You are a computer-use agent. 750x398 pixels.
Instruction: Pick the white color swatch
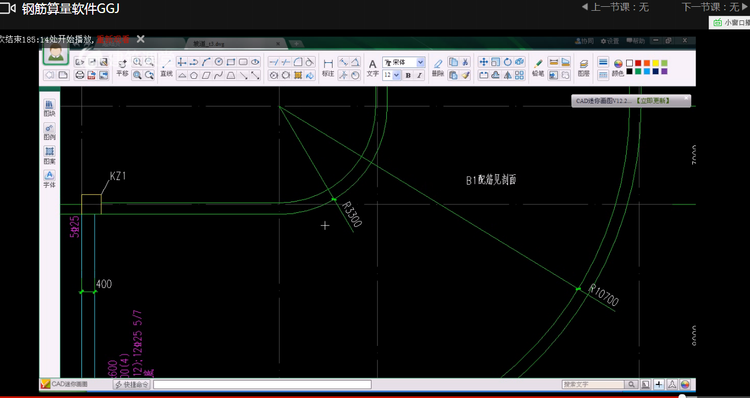click(x=630, y=63)
